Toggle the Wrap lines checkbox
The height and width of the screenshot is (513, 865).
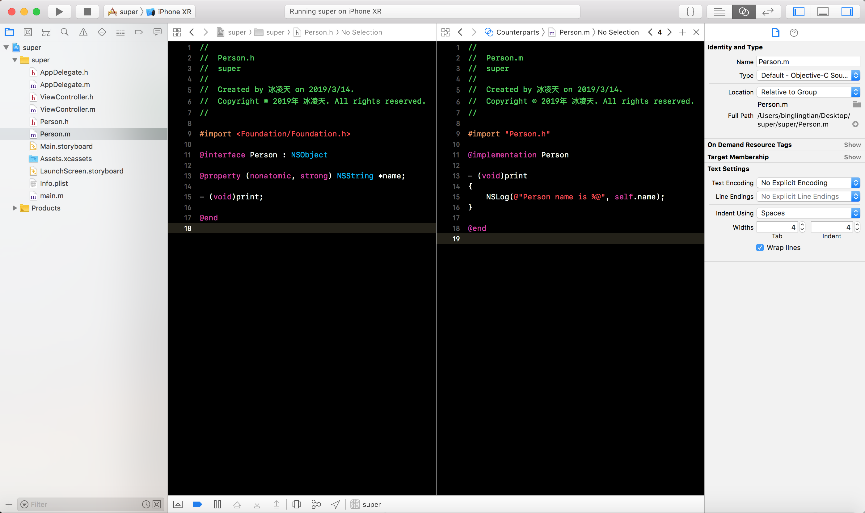tap(760, 248)
